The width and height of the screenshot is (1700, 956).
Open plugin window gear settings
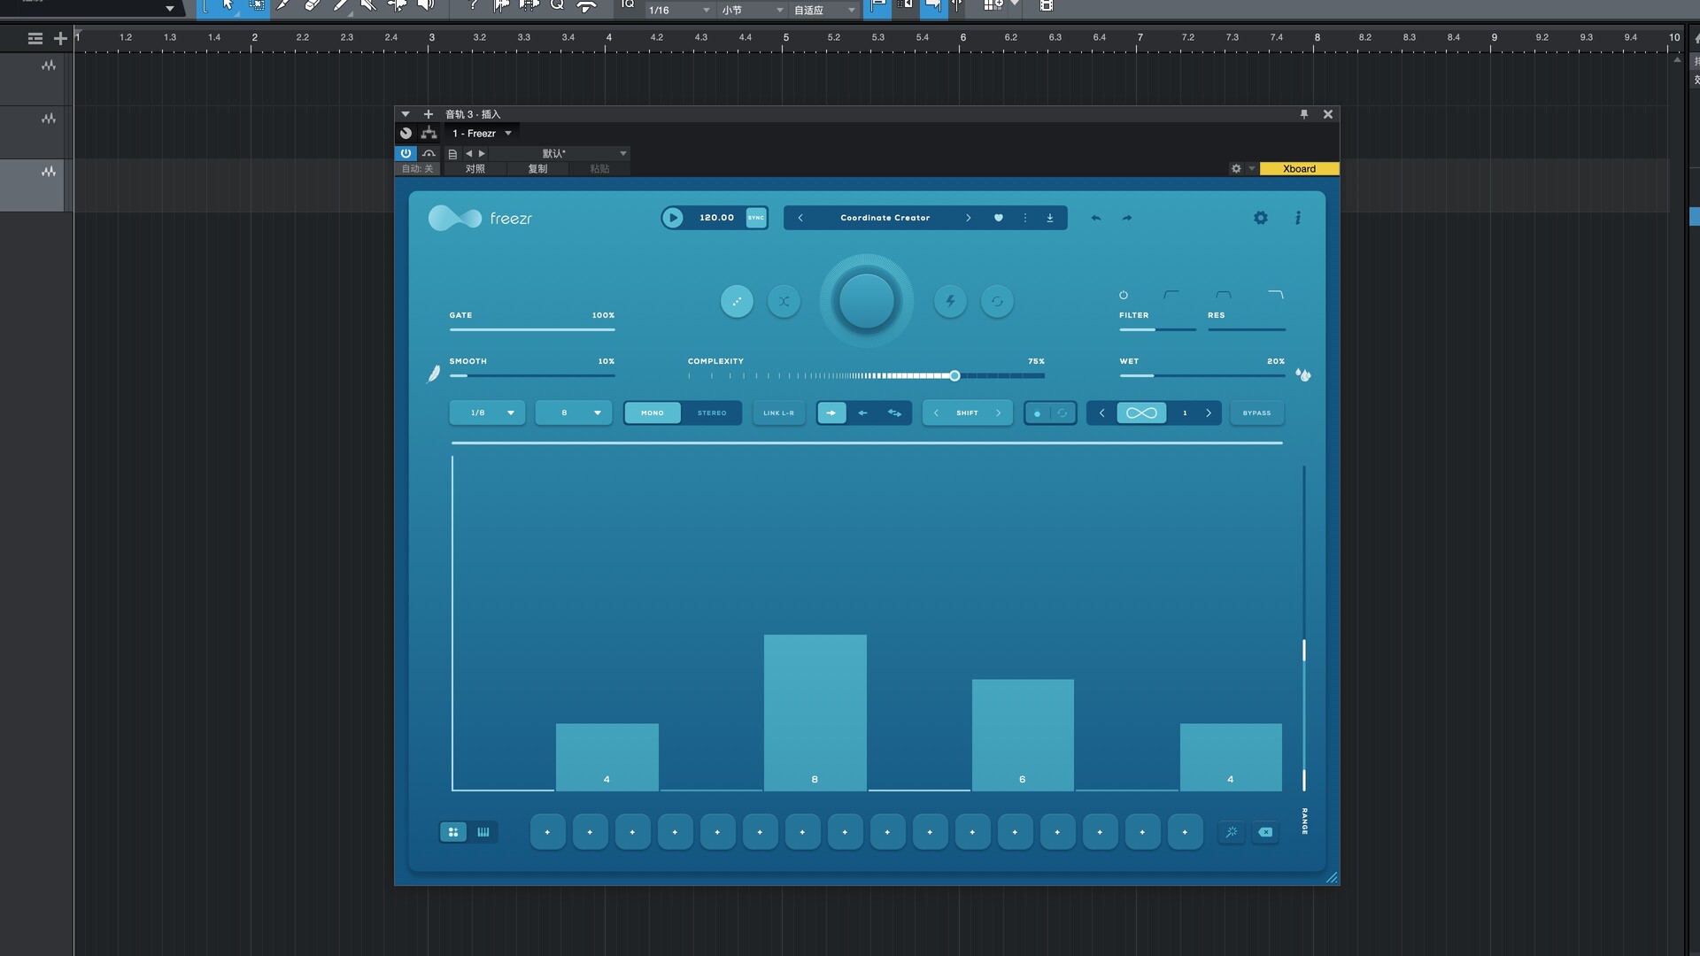(1236, 168)
